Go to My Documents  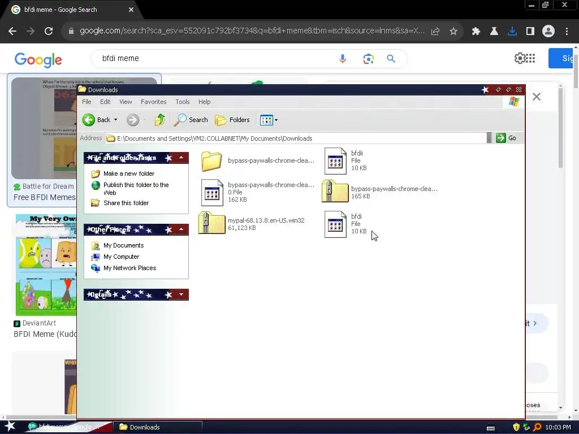[123, 245]
